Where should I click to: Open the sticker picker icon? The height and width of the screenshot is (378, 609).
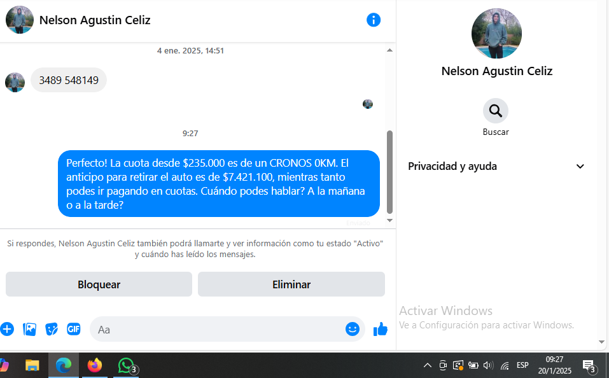point(52,329)
